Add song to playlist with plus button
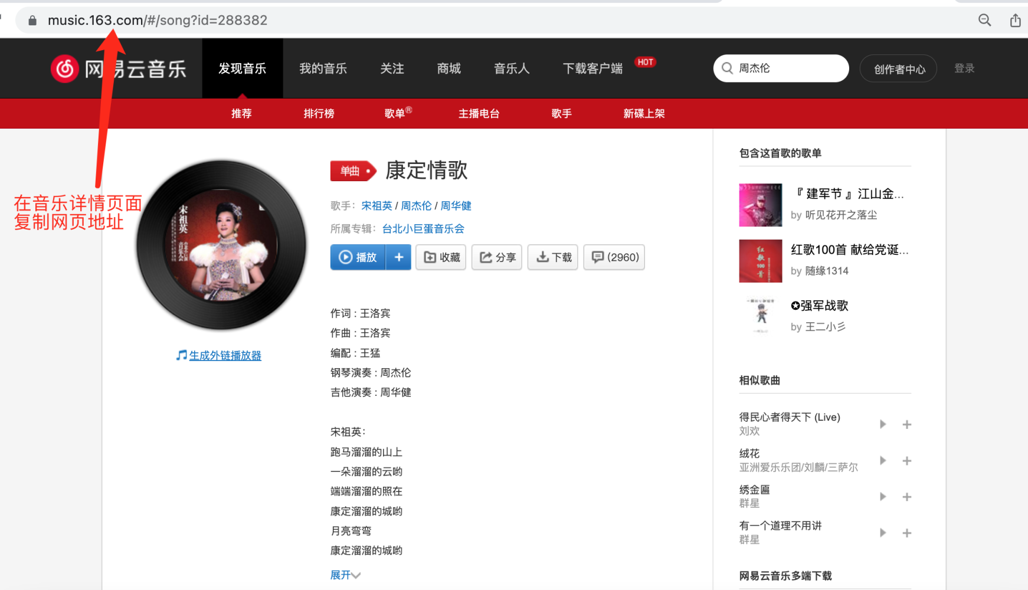 click(399, 257)
